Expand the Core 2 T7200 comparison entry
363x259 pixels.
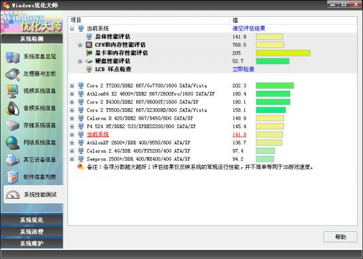(72, 85)
